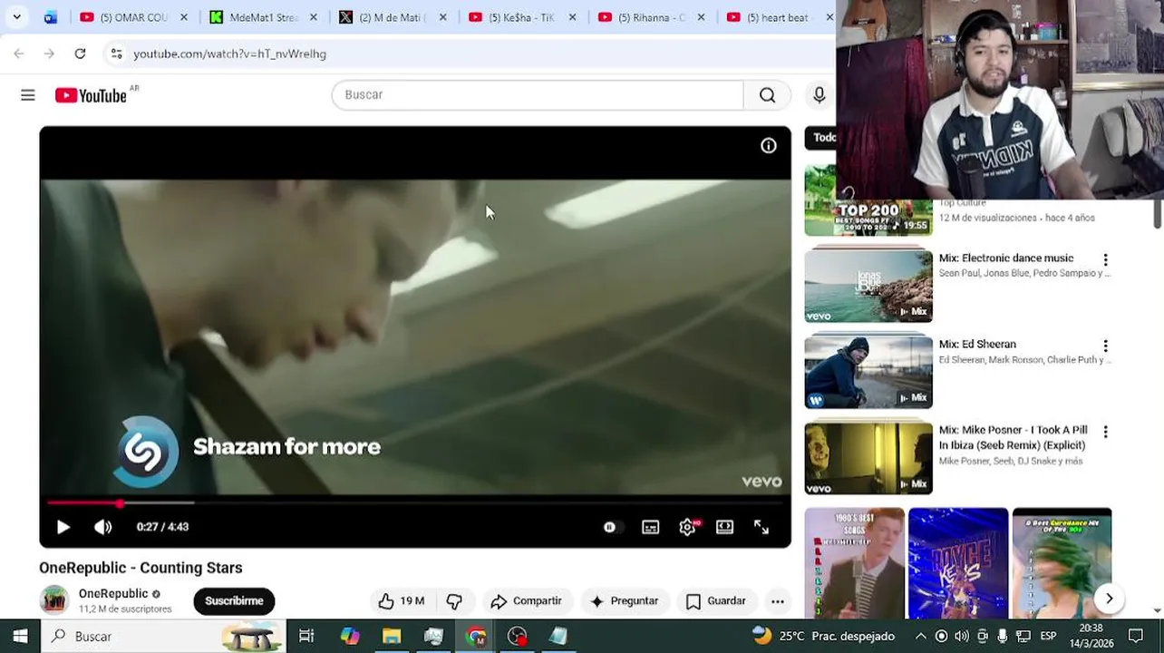The image size is (1164, 653).
Task: Click the Buscar search input field
Action: [538, 95]
